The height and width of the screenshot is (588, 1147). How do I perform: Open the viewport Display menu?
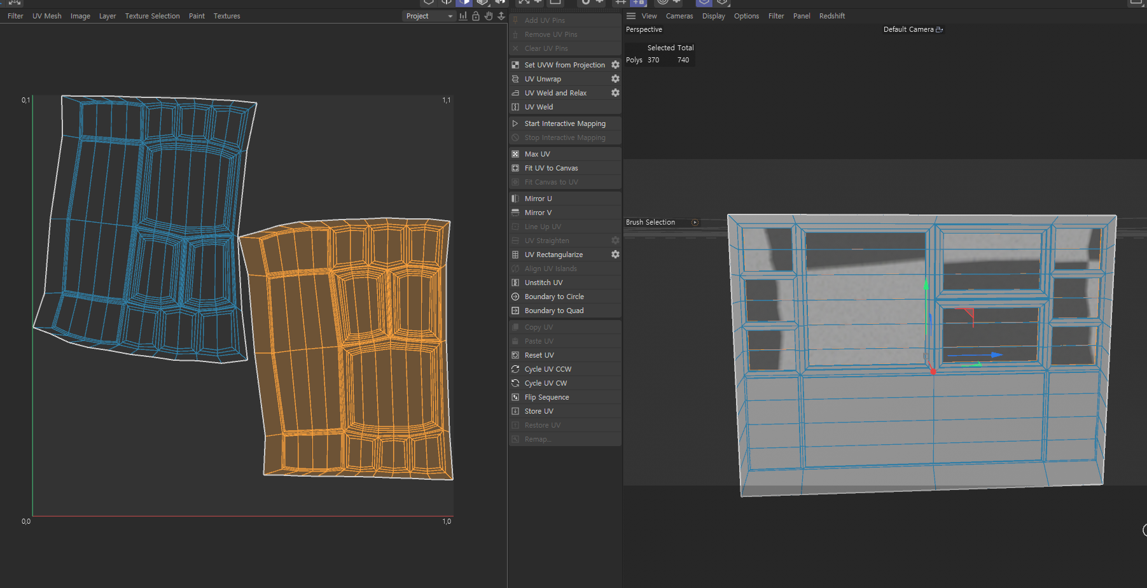[713, 16]
